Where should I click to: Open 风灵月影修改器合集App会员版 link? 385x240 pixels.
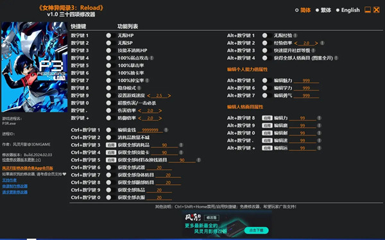pos(28,168)
